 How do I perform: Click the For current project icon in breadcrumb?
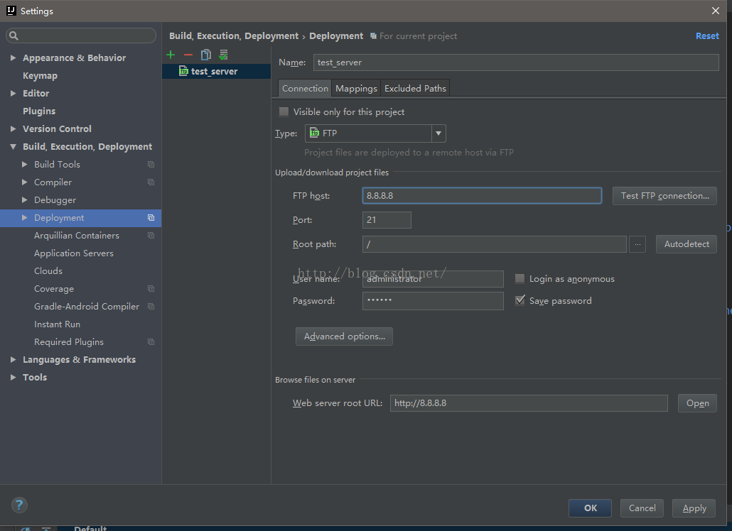(373, 36)
